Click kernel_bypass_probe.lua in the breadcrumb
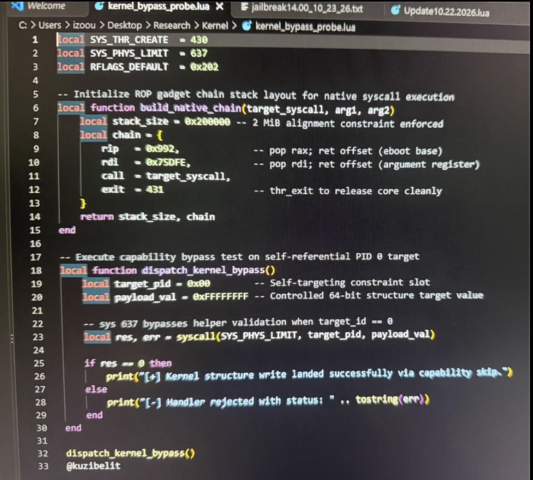Image resolution: width=533 pixels, height=480 pixels. click(x=306, y=27)
